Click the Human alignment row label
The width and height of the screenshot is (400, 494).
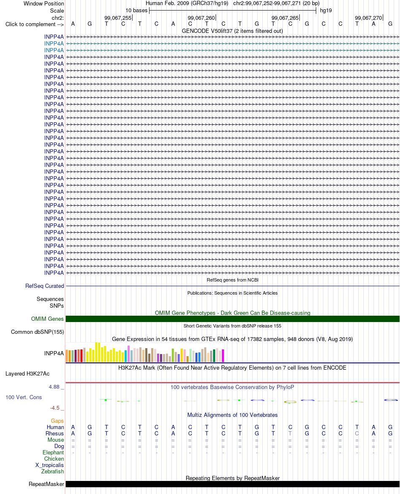click(x=55, y=427)
